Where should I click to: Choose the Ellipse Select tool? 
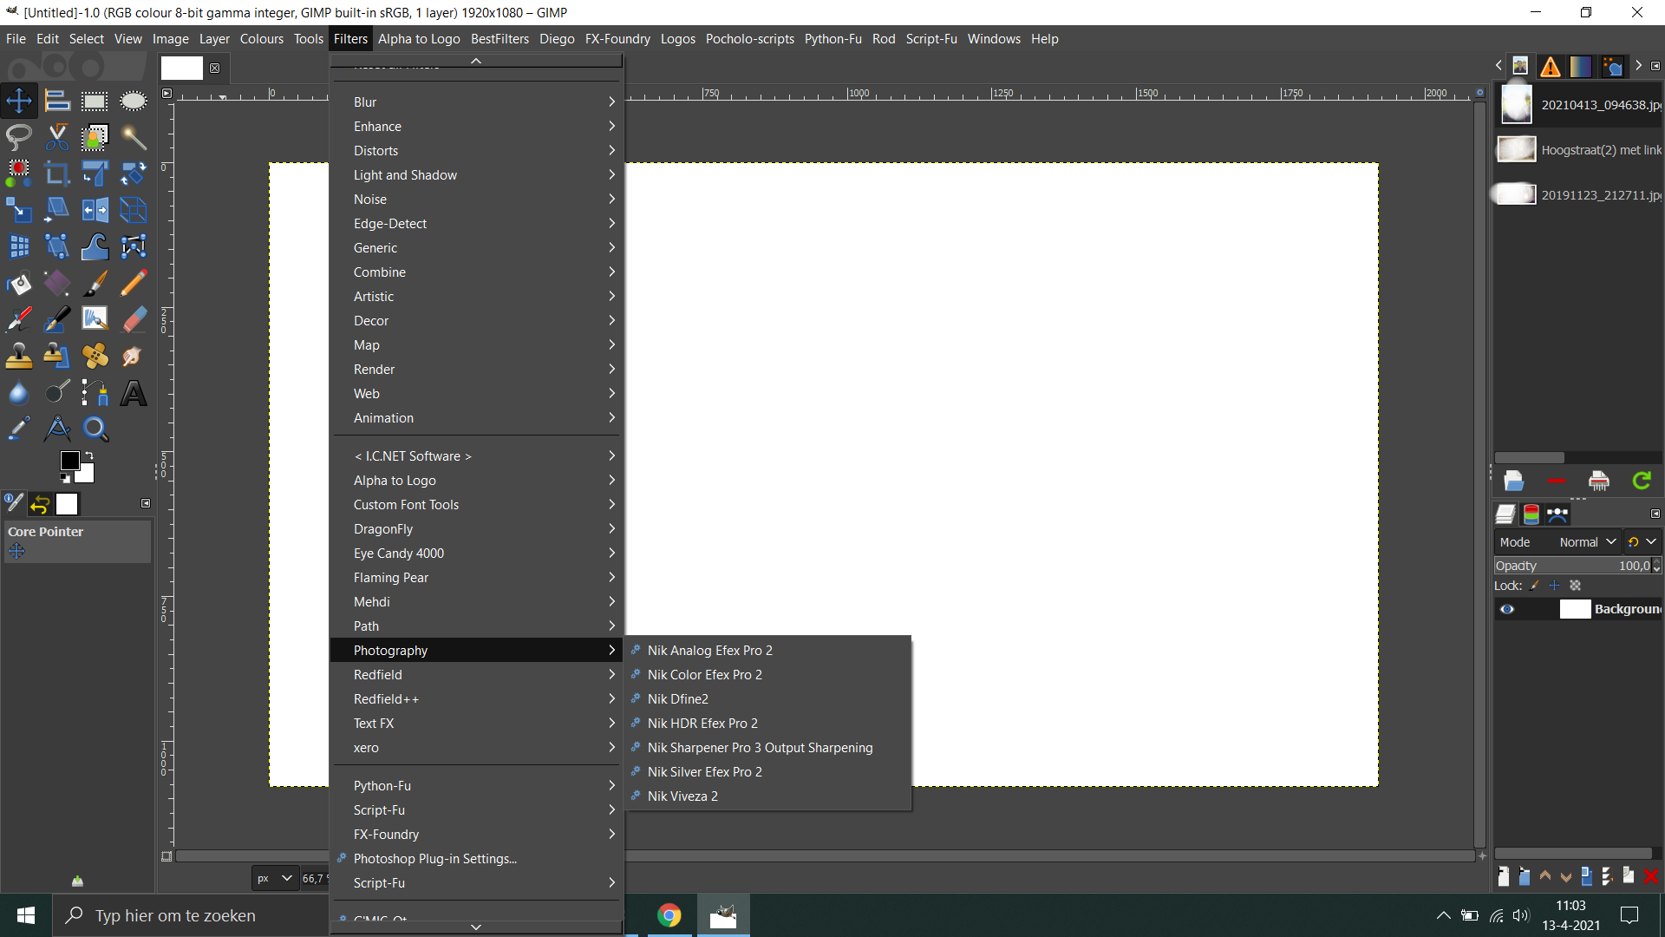tap(133, 102)
